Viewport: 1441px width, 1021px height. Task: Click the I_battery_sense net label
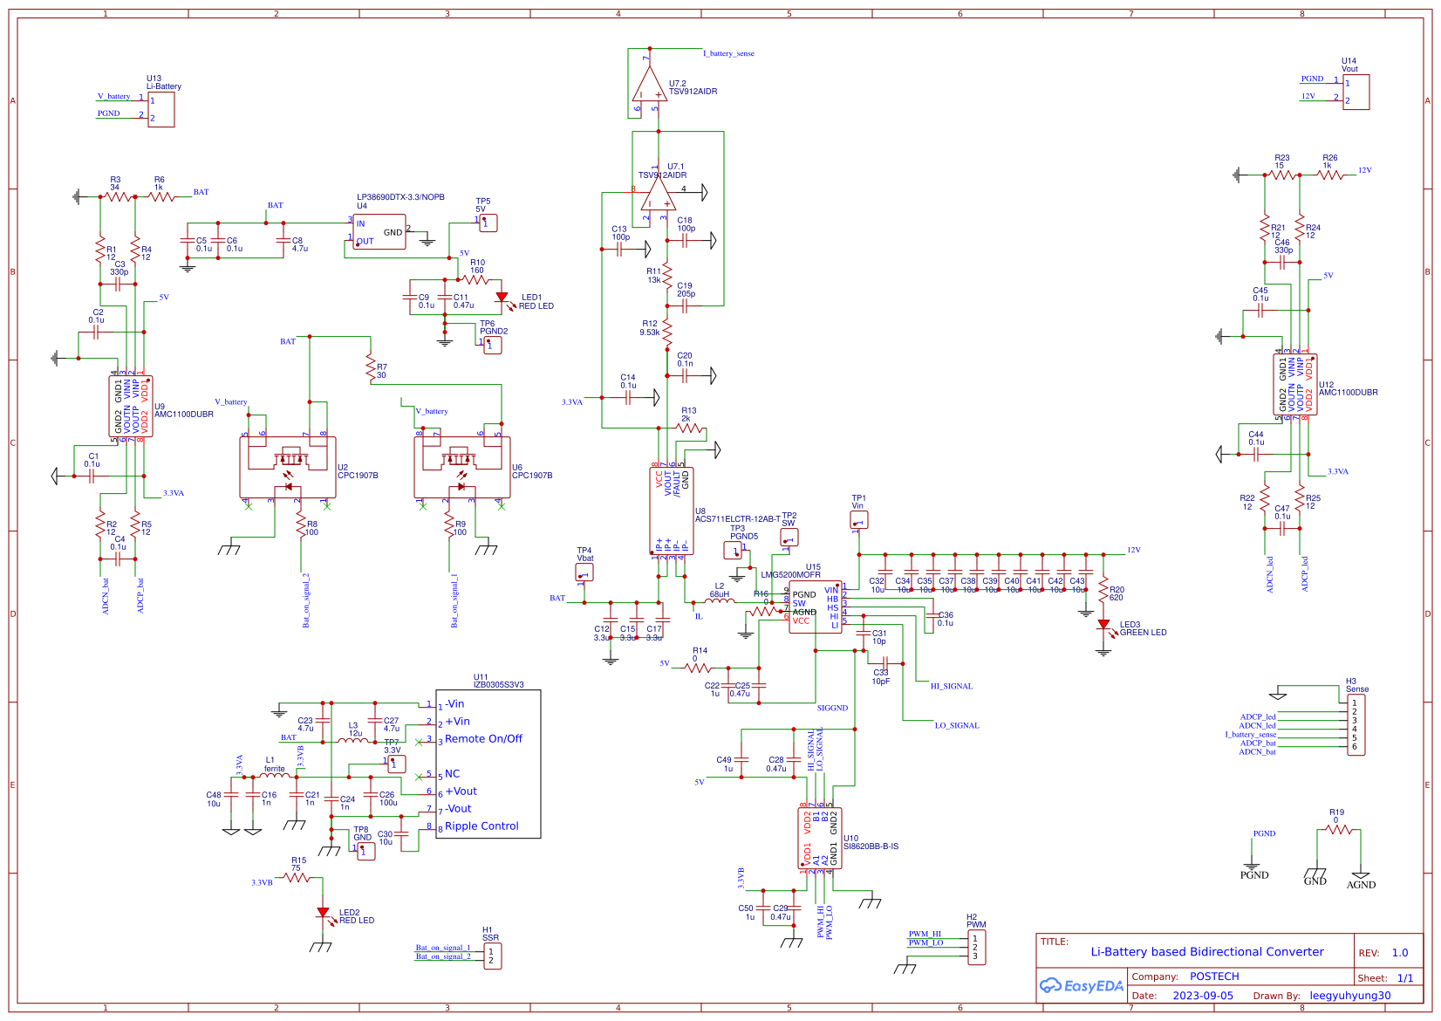tap(728, 53)
